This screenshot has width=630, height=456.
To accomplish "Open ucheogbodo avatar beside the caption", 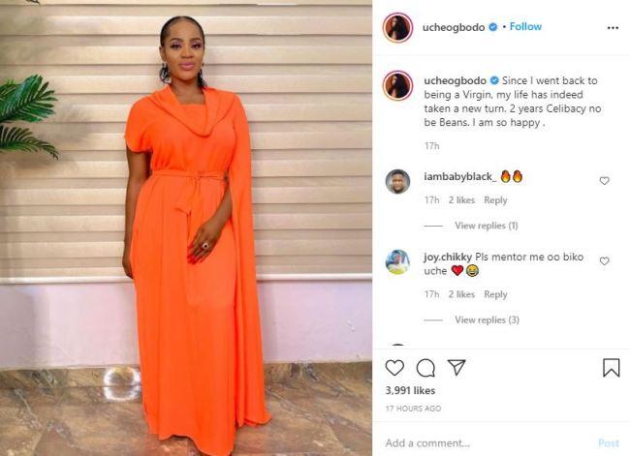I will [397, 85].
